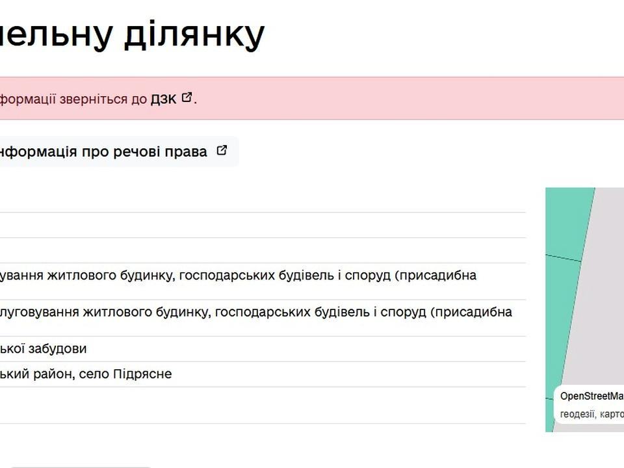Click the empty row below село Підрясне

(260, 405)
